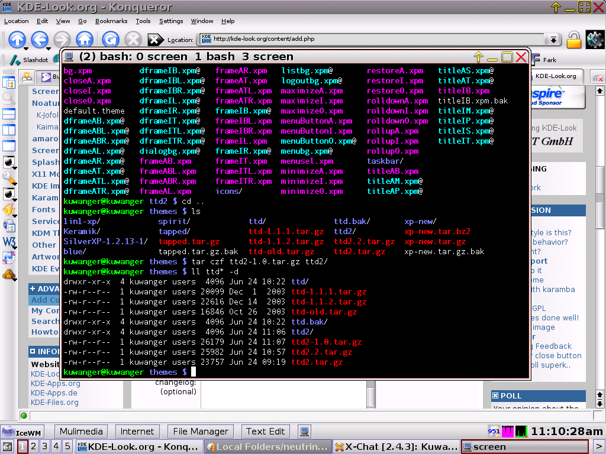
Task: Click the top window-layout icon in sidebar
Action: (8, 83)
